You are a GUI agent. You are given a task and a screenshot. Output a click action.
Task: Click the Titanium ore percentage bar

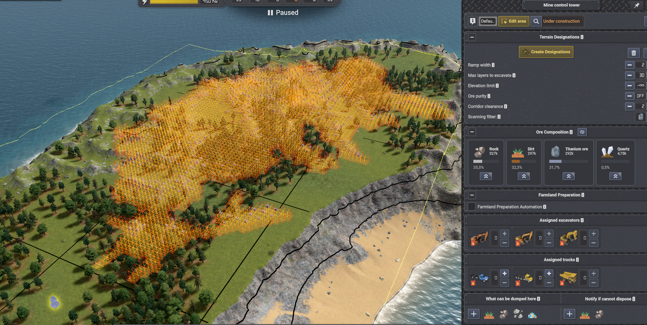(568, 162)
